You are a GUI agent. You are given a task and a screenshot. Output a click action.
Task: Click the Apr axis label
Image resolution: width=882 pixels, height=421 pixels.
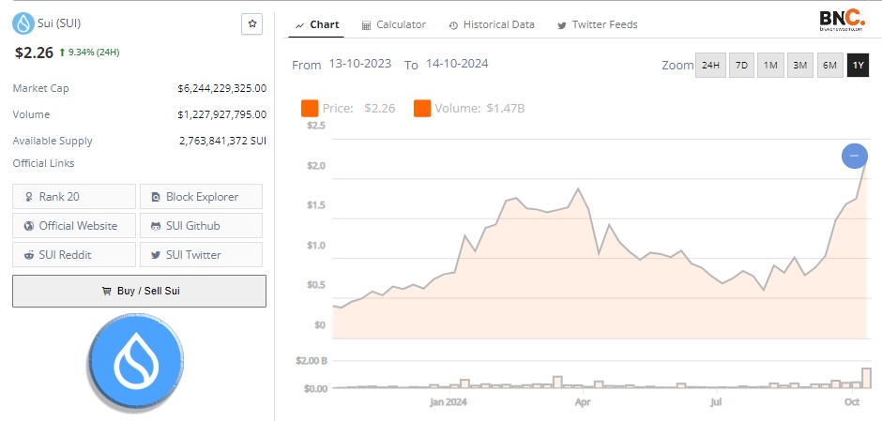click(x=583, y=402)
